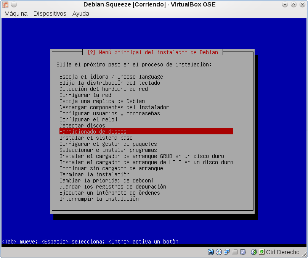The width and height of the screenshot is (308, 258).
Task: Select 'Configurar el gestor de paquetes'
Action: [x=108, y=144]
